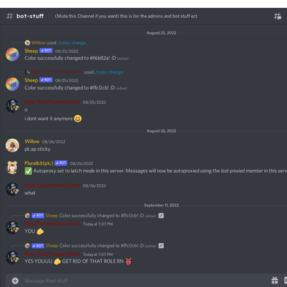This screenshot has height=287, width=287.
Task: Click the GIF picker icon at far right
Action: [285, 280]
